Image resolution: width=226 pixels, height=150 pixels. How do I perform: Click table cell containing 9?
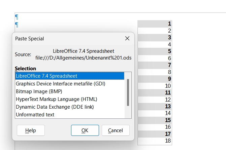pos(155,79)
